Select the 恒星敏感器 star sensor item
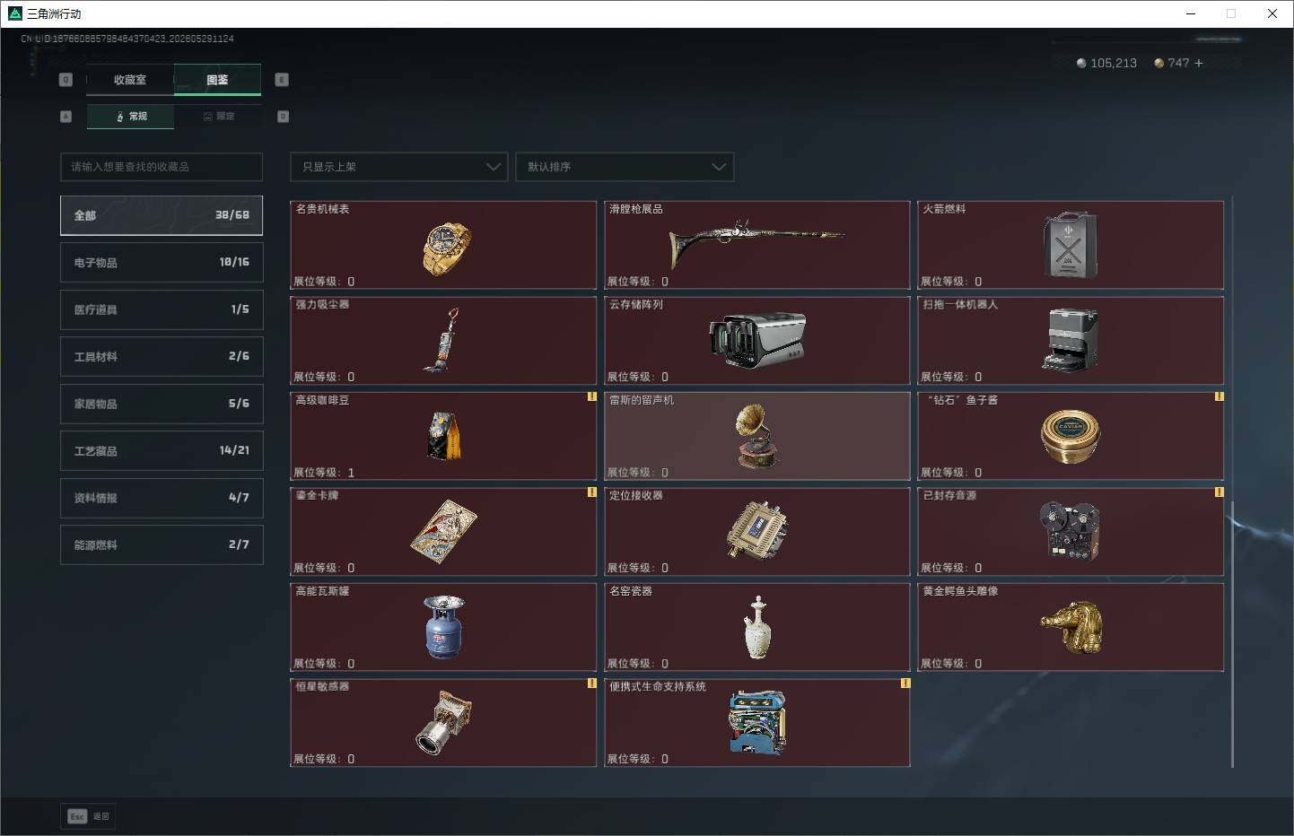This screenshot has height=836, width=1294. click(443, 723)
